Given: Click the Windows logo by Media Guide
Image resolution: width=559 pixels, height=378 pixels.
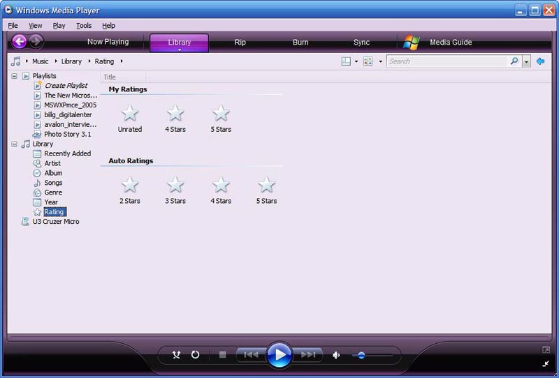Looking at the screenshot, I should (412, 43).
